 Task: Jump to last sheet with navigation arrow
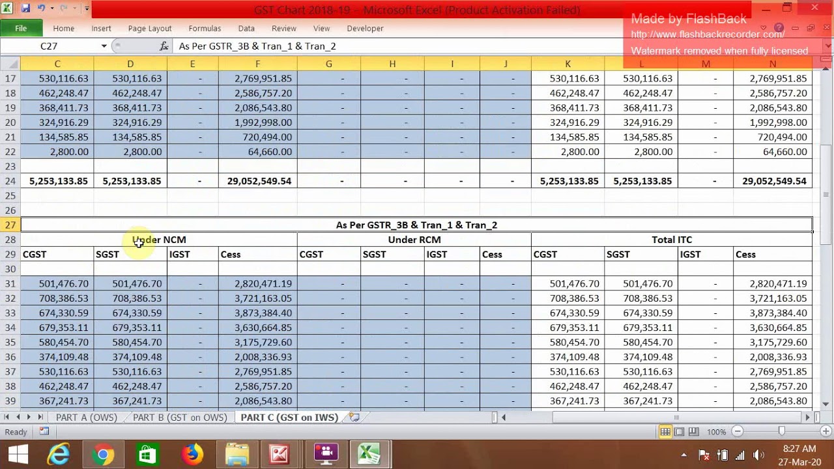coord(40,417)
